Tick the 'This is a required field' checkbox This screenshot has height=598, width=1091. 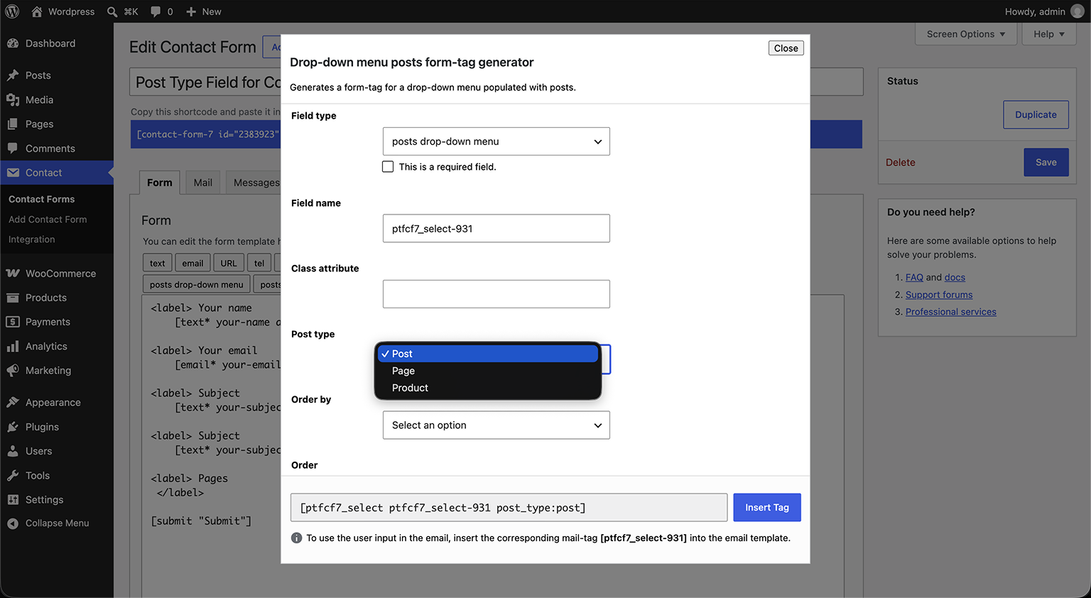pyautogui.click(x=388, y=167)
